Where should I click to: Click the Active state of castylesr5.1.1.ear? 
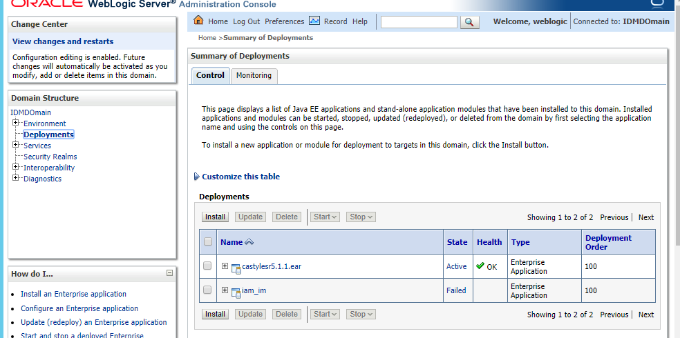point(457,266)
